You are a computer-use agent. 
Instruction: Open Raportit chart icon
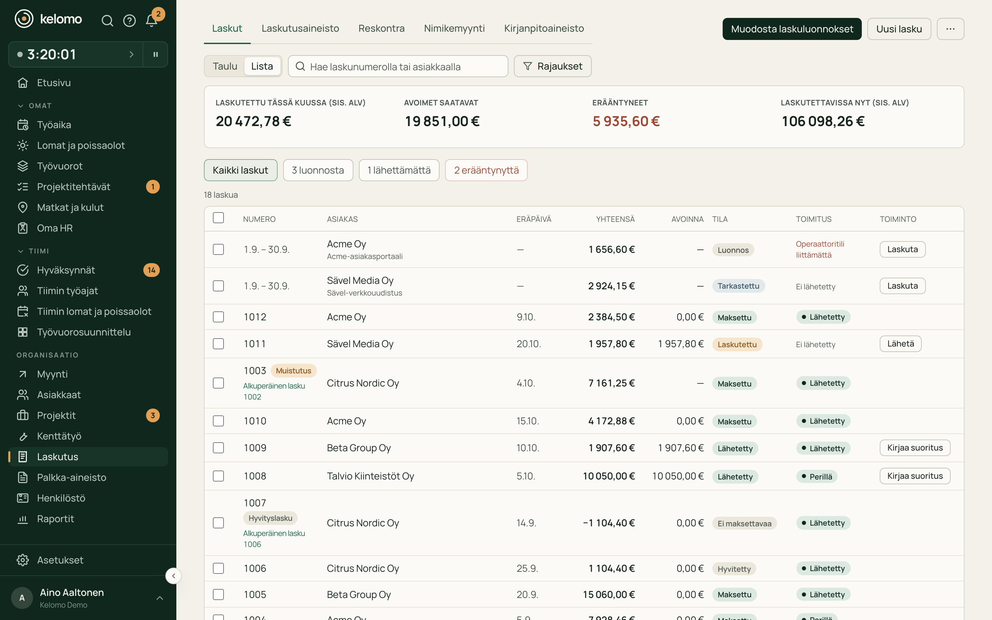23,519
